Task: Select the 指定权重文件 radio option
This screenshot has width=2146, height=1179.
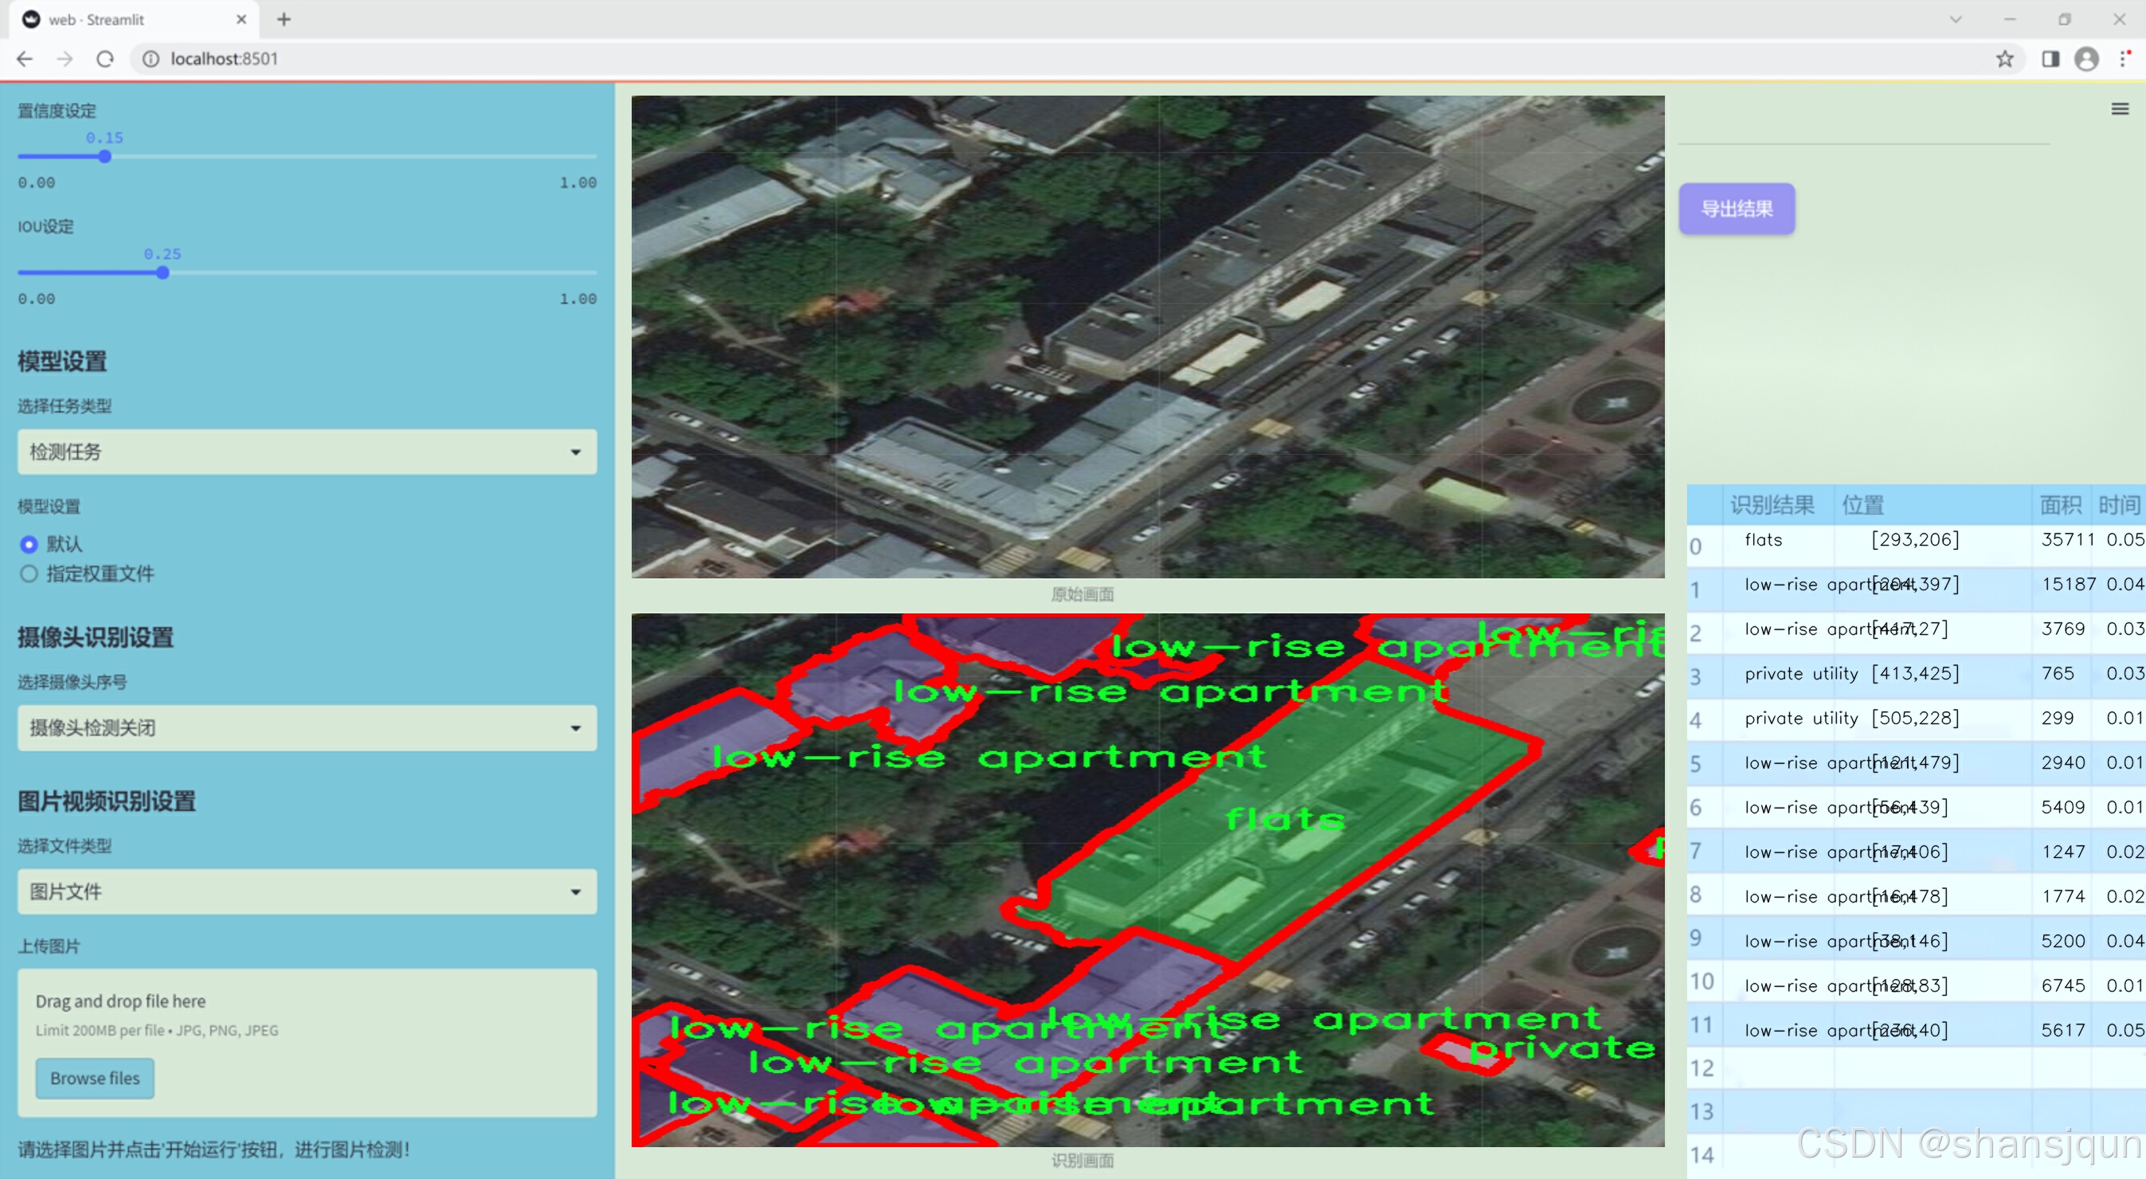Action: [29, 574]
